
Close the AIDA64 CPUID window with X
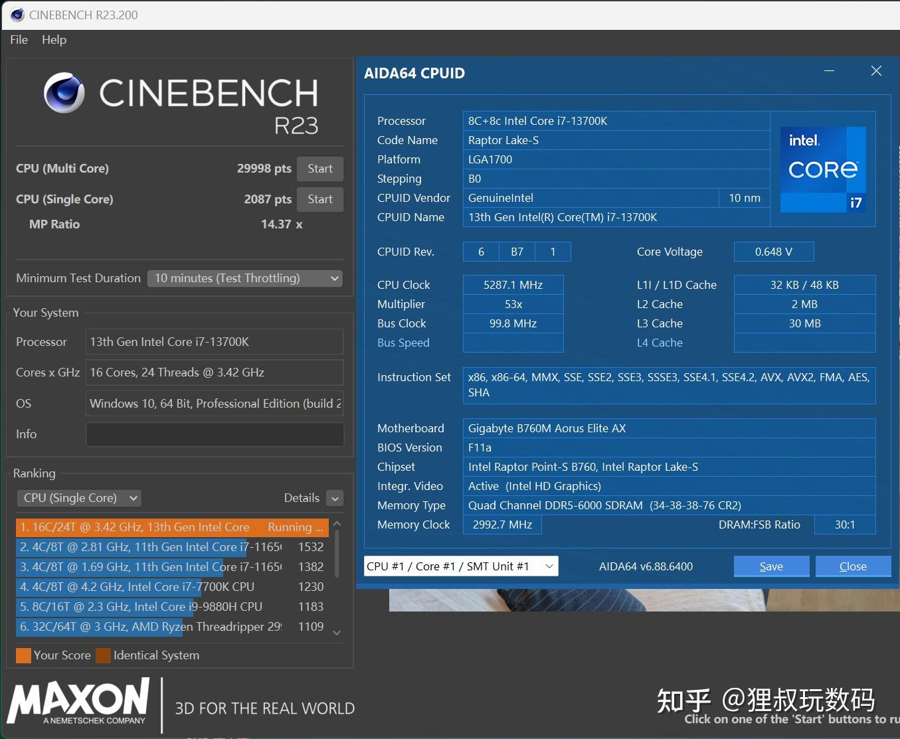pyautogui.click(x=876, y=70)
